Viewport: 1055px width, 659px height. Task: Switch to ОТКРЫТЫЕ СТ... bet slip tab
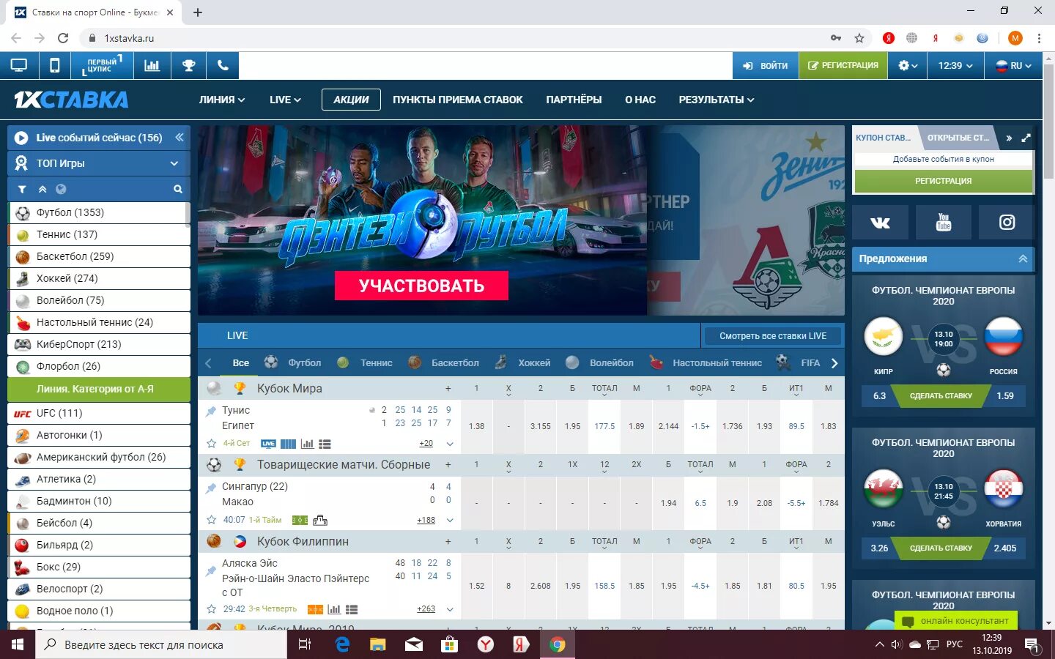coord(958,138)
